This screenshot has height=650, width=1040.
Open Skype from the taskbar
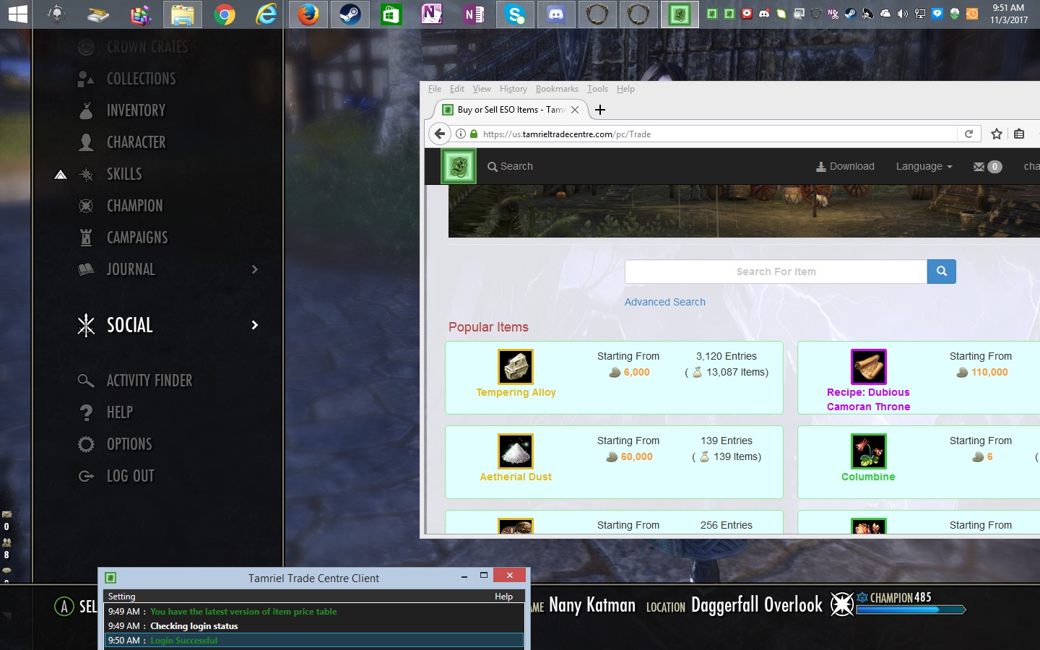tap(515, 14)
